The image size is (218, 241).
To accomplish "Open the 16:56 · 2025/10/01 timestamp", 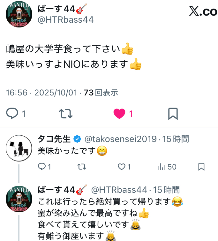I will pos(41,93).
